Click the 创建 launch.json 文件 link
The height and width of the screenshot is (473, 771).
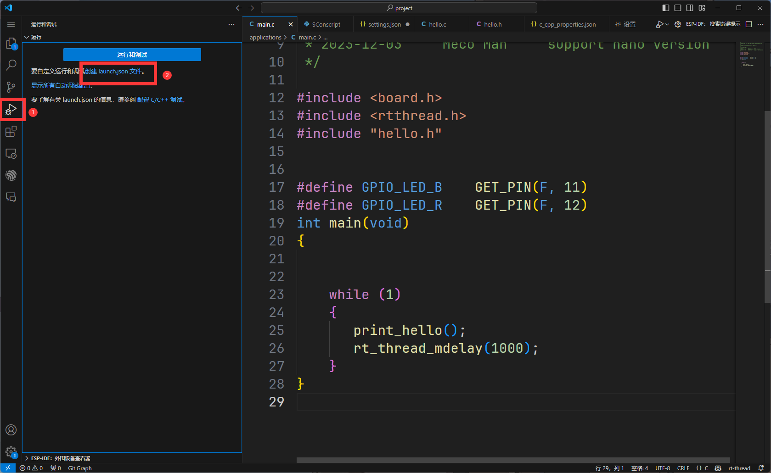point(113,71)
